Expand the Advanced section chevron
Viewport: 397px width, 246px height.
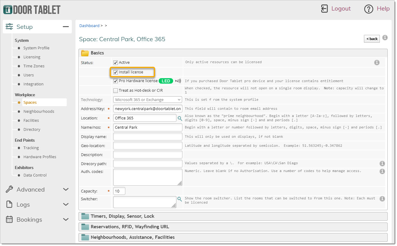66,189
